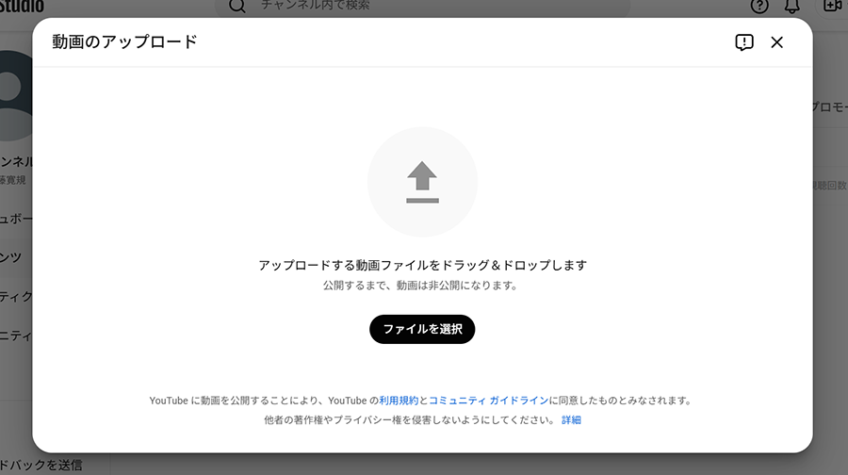
Task: Open the コミュニティ ガイドライン link
Action: (x=488, y=400)
